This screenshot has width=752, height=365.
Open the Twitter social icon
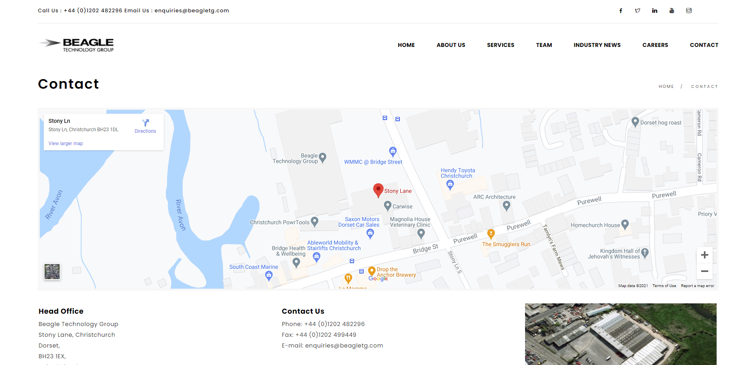point(638,11)
